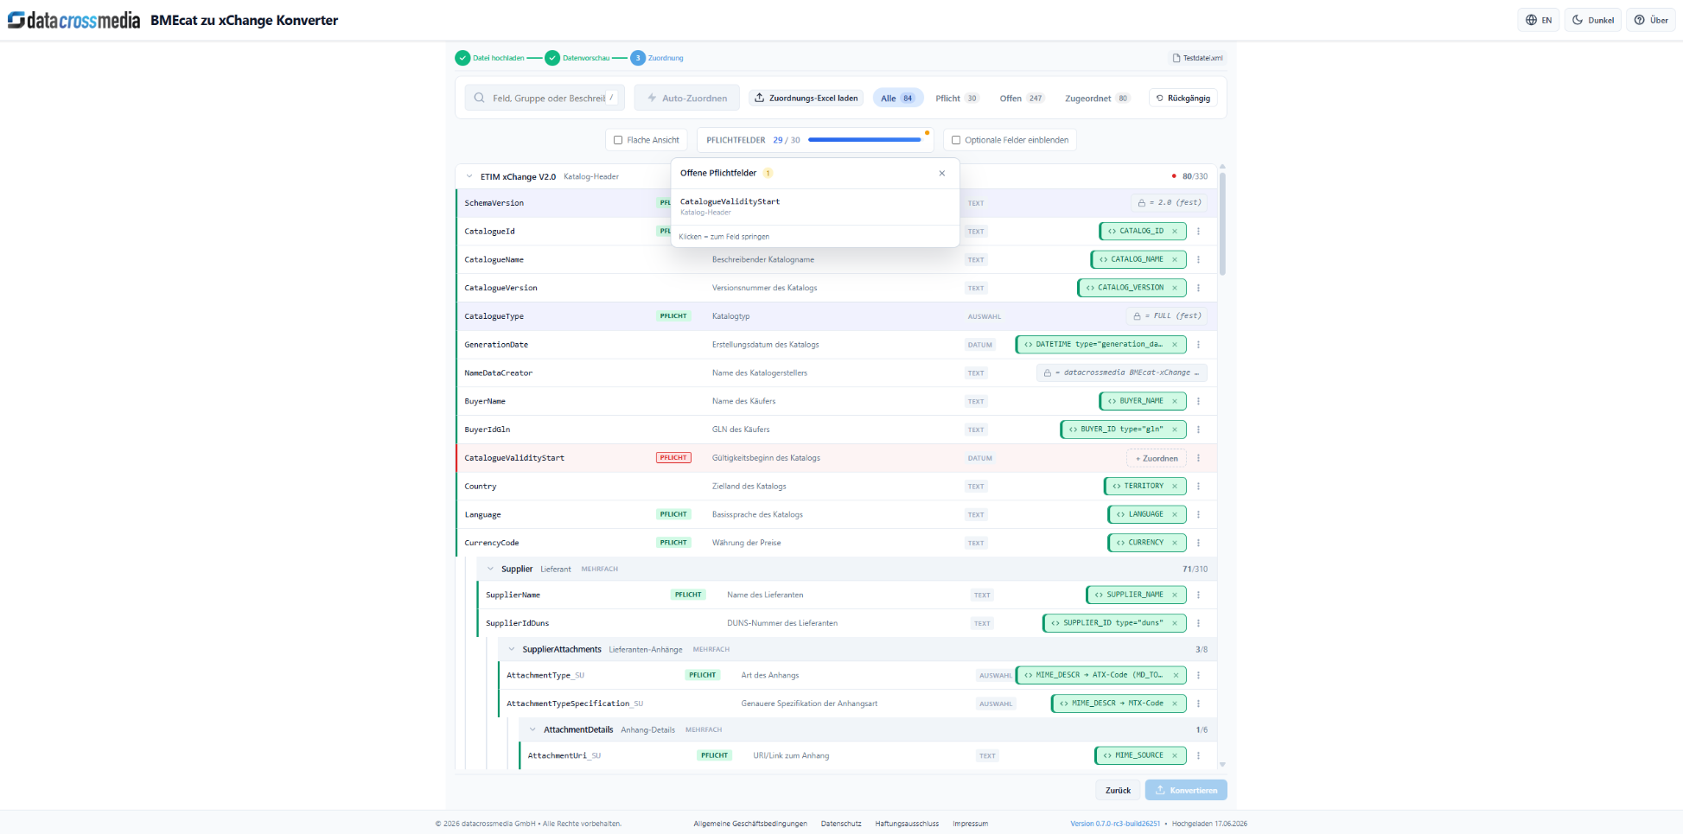Remove the BUYER_ID gln mapping
The height and width of the screenshot is (834, 1683).
click(1175, 430)
